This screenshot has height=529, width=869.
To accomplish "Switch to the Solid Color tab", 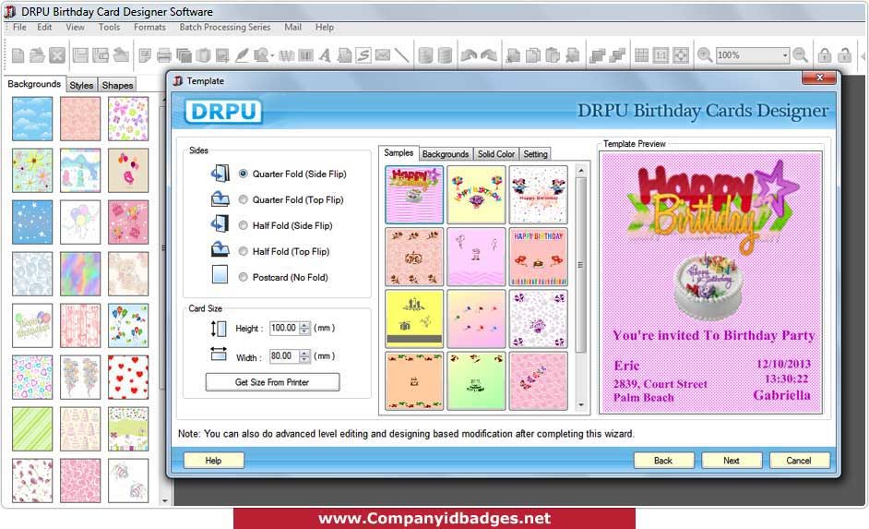I will click(496, 153).
